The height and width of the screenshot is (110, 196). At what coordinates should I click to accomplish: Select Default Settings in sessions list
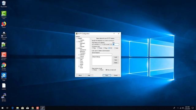[x=96, y=57]
